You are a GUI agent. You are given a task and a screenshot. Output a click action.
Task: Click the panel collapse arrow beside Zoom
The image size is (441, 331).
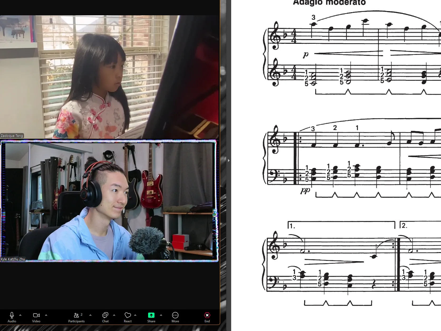point(229,160)
